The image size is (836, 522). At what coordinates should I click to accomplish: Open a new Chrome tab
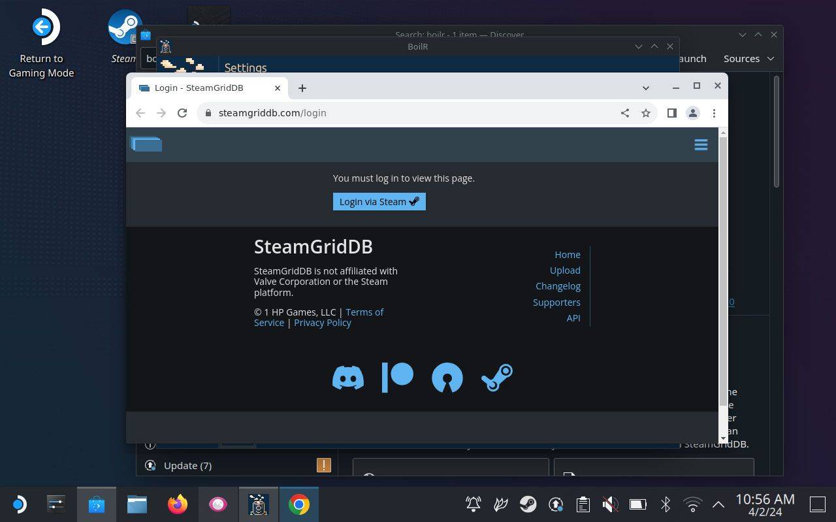point(302,88)
